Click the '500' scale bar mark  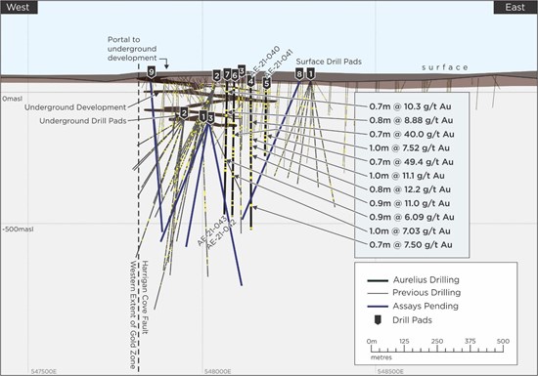pyautogui.click(x=503, y=341)
